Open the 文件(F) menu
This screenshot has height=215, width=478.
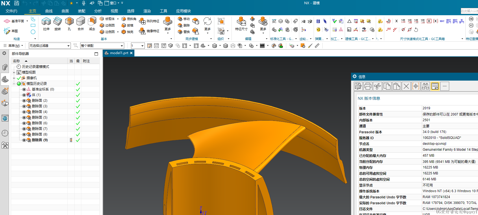click(x=11, y=11)
